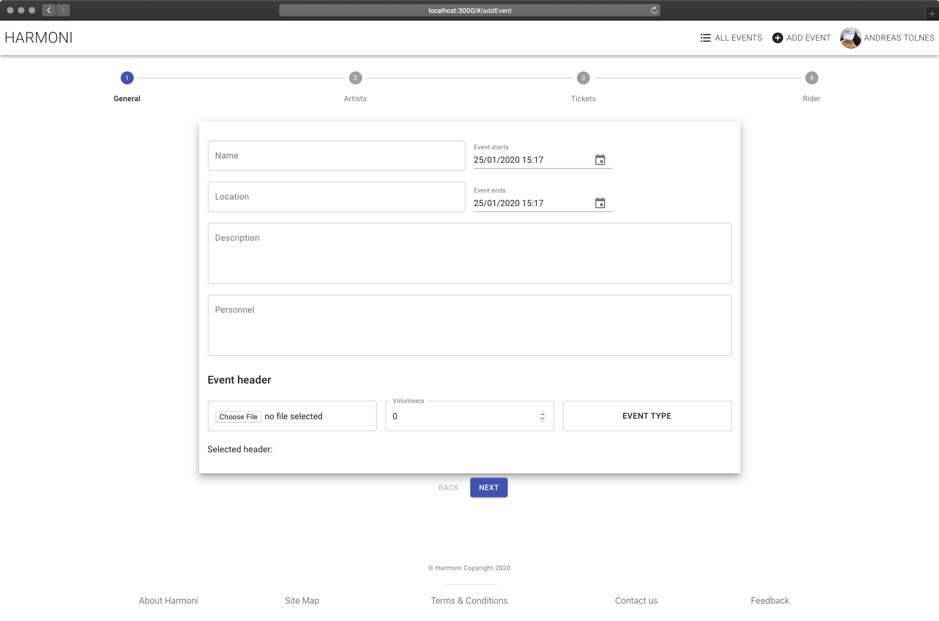Open the EVENT TYPE selector
This screenshot has height=621, width=939.
647,416
